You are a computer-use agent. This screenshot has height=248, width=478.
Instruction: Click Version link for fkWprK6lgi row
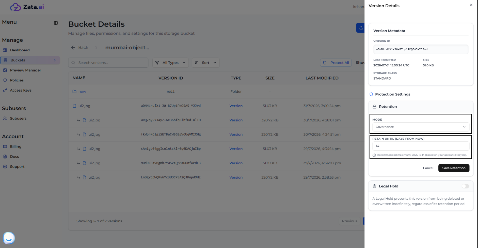[x=236, y=134]
